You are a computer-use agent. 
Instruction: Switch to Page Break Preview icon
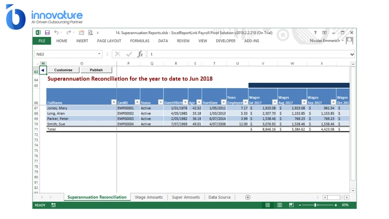click(x=291, y=205)
